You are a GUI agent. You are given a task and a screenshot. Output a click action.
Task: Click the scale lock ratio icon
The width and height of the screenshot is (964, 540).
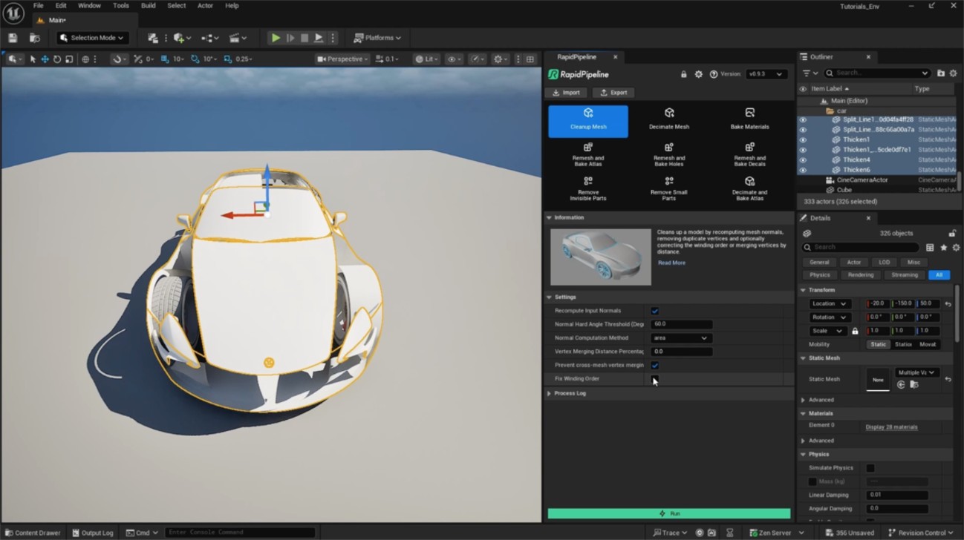coord(855,331)
